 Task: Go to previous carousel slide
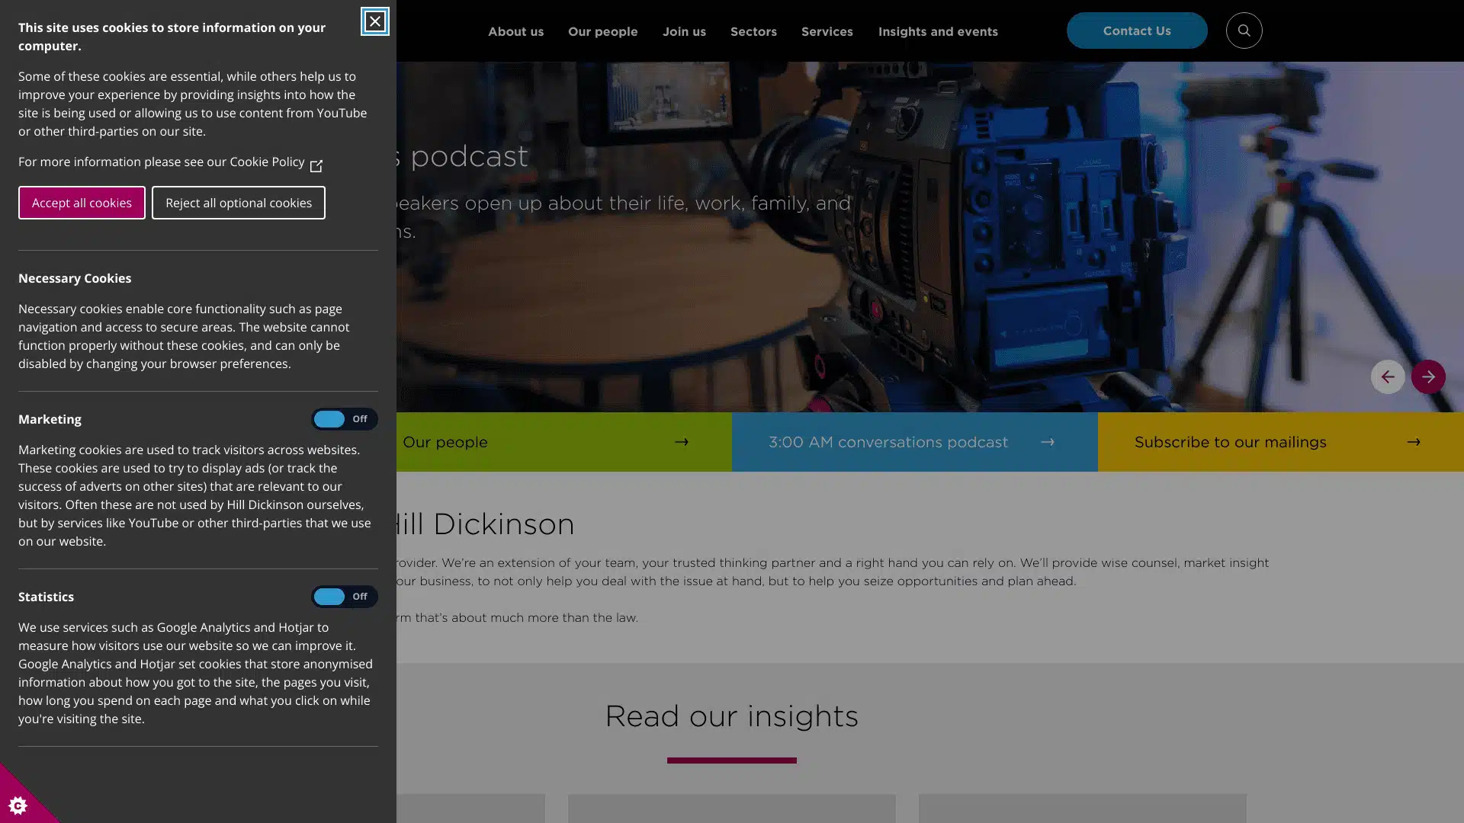coord(1387,376)
